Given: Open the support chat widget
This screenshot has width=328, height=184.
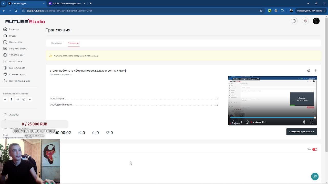Looking at the screenshot, I should pos(315,176).
